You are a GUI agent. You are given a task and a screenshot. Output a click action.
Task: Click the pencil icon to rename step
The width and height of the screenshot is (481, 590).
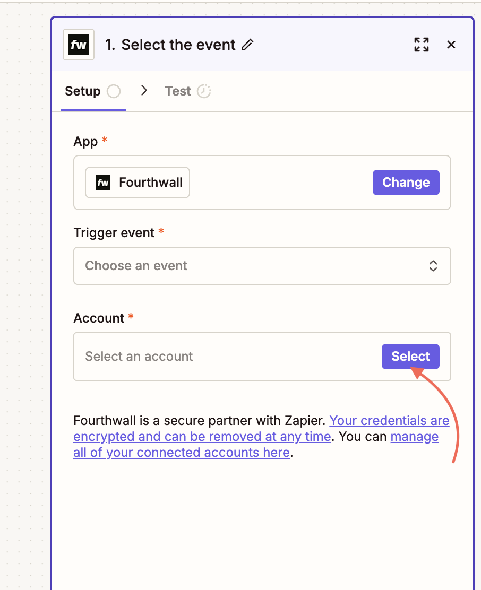pyautogui.click(x=247, y=45)
